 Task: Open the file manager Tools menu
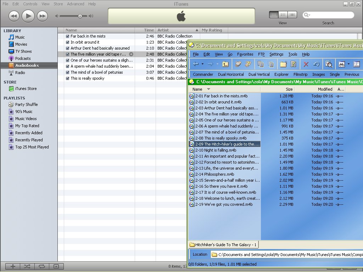coord(292,54)
